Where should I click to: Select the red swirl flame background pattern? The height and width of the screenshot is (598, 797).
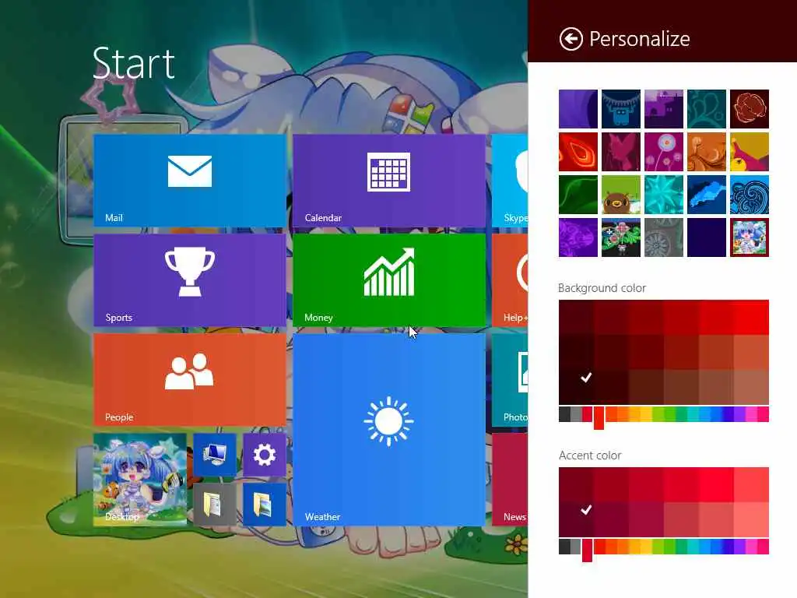coord(578,152)
